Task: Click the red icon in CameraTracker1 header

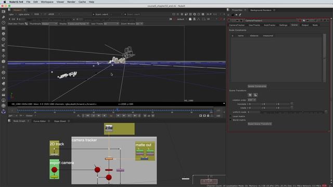Action: tap(300, 21)
